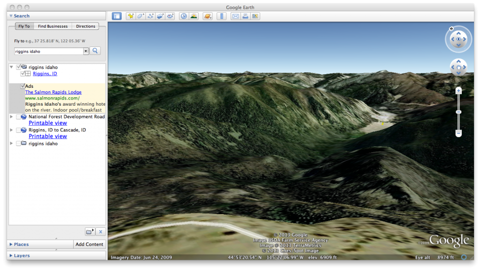Select the Riggins, ID to Cascade, ID row

[x=57, y=130]
